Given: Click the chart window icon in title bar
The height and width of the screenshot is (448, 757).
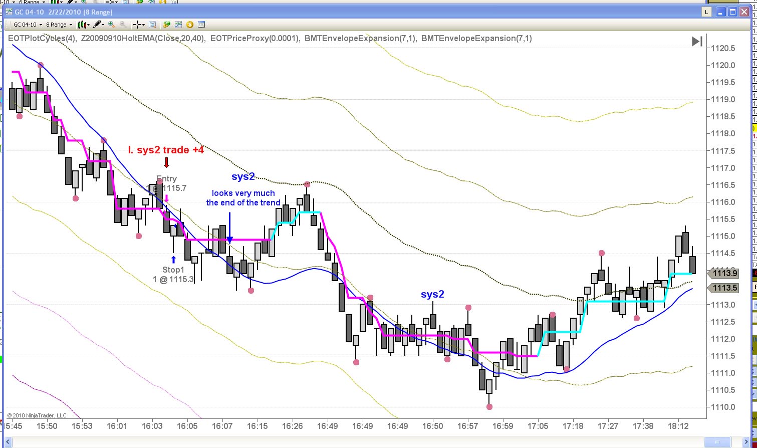Looking at the screenshot, I should [9, 12].
